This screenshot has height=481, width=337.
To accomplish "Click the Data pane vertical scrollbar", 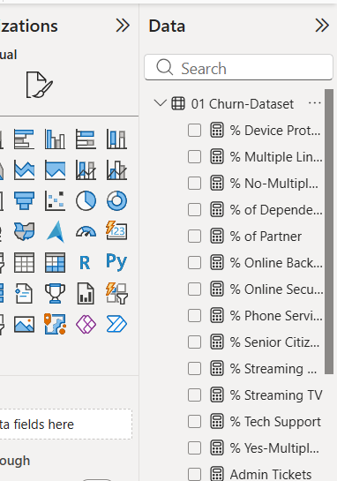I will click(x=329, y=231).
